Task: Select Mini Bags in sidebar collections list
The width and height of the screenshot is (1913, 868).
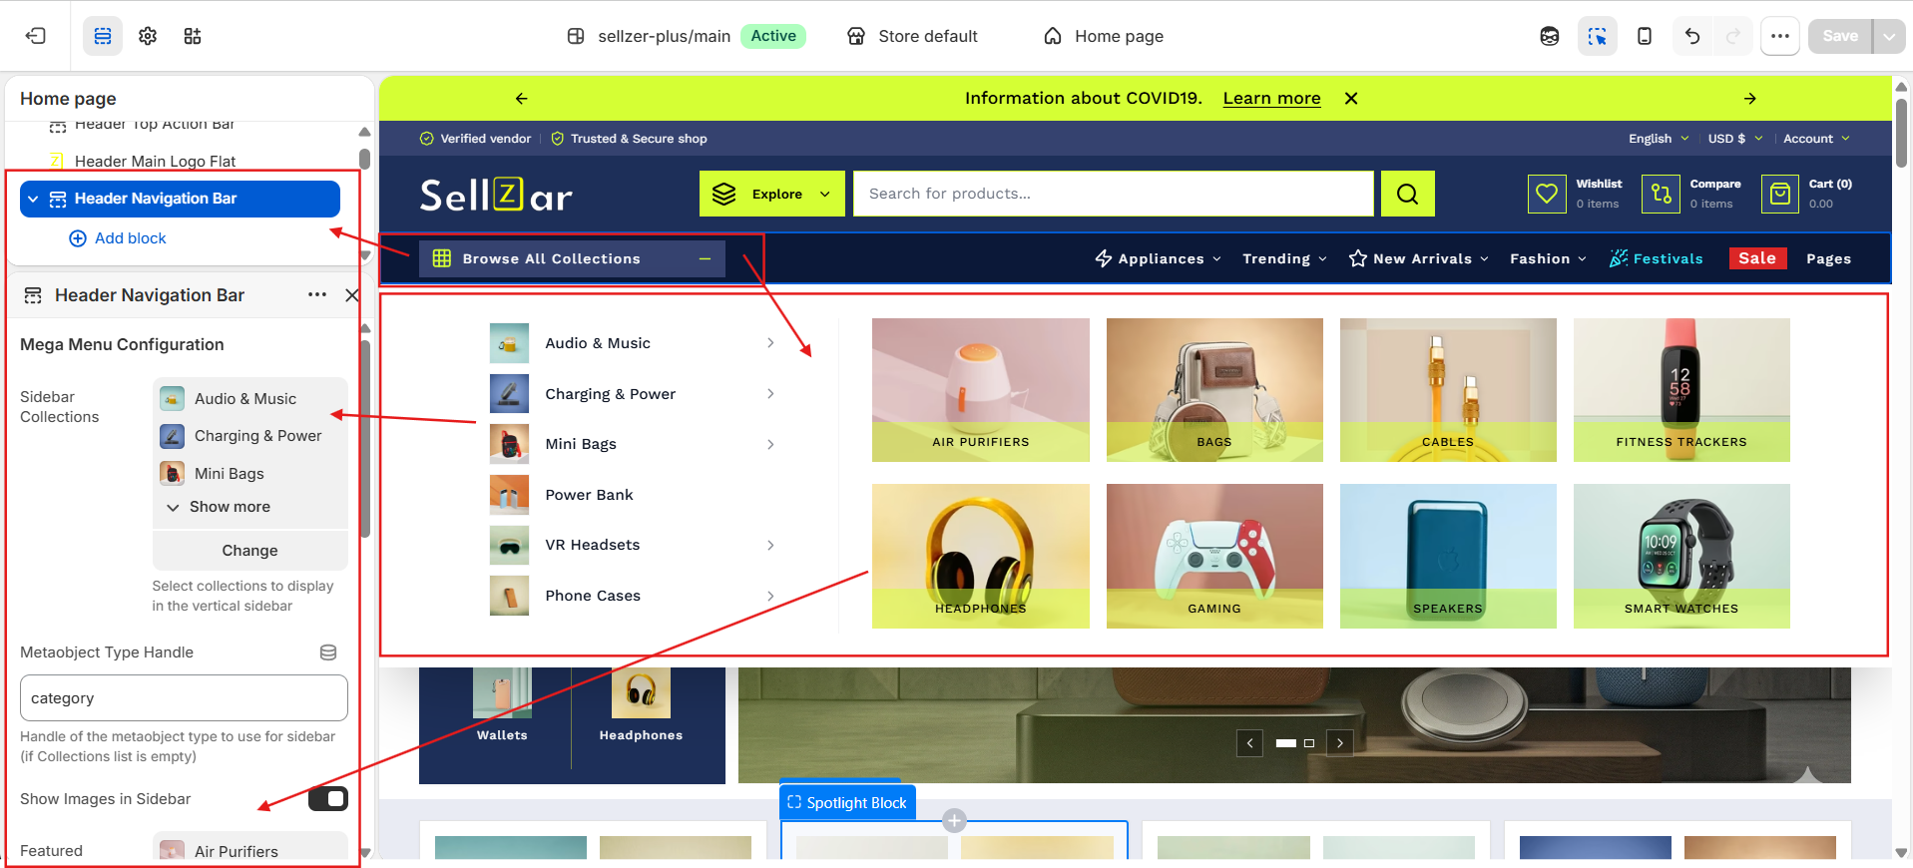Action: click(229, 474)
